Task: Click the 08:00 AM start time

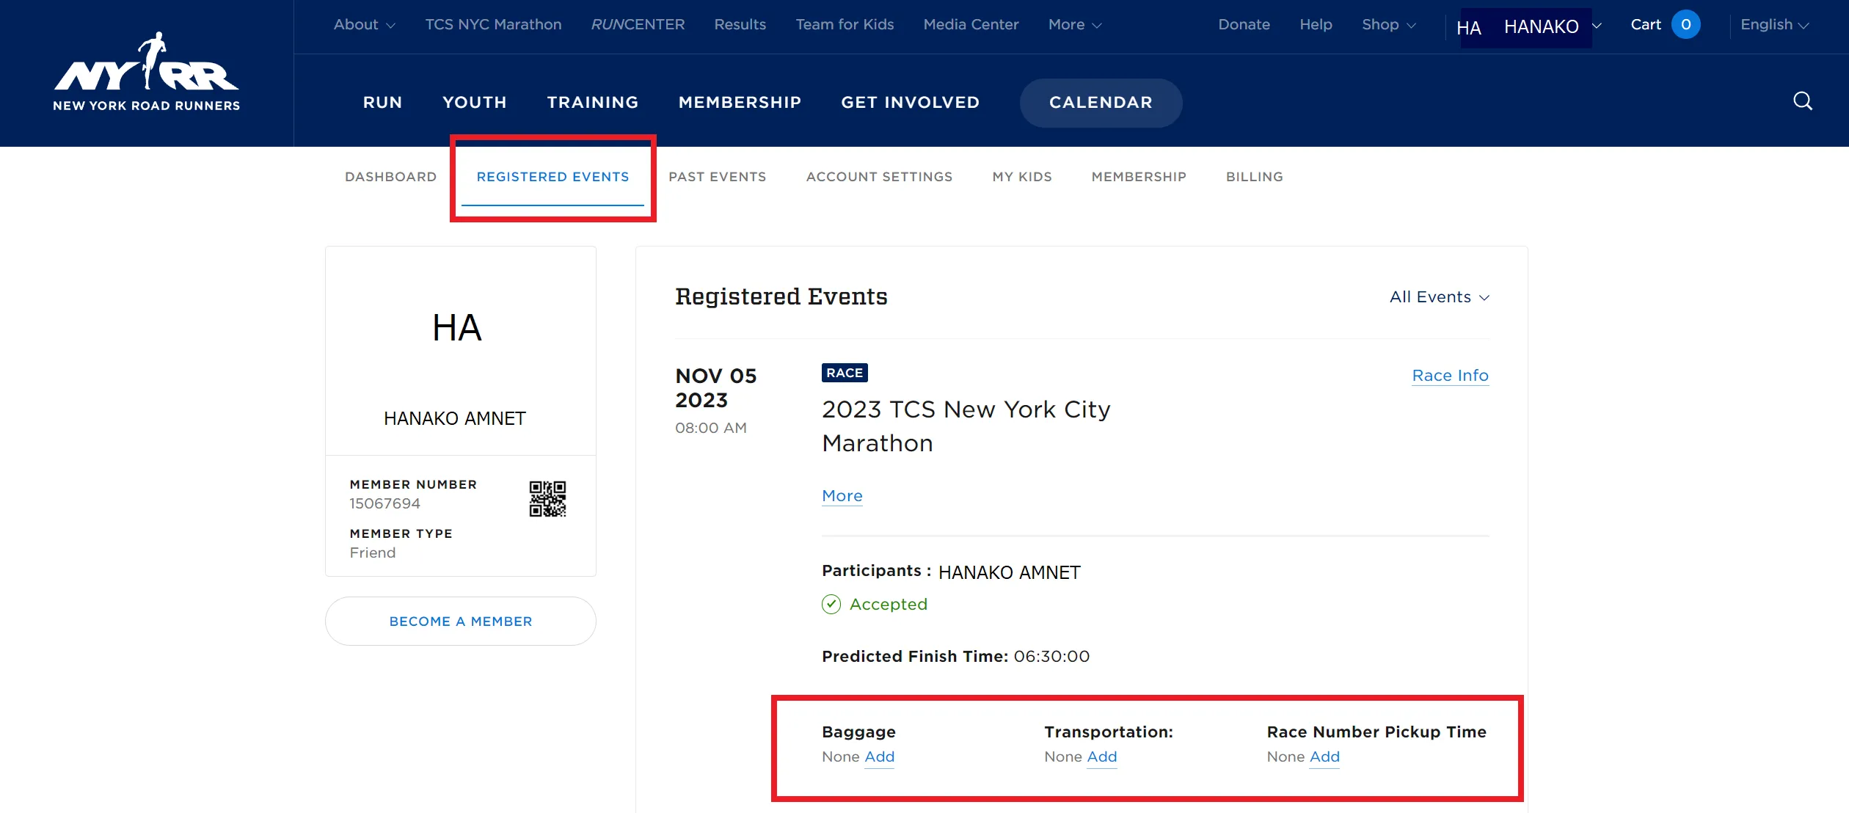Action: pyautogui.click(x=710, y=428)
